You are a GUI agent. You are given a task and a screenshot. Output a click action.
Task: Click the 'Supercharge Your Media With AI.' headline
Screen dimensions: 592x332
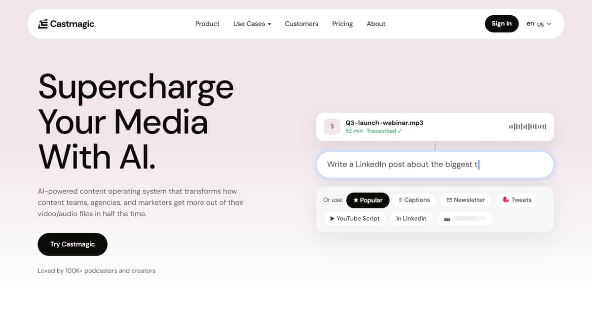[x=136, y=121]
